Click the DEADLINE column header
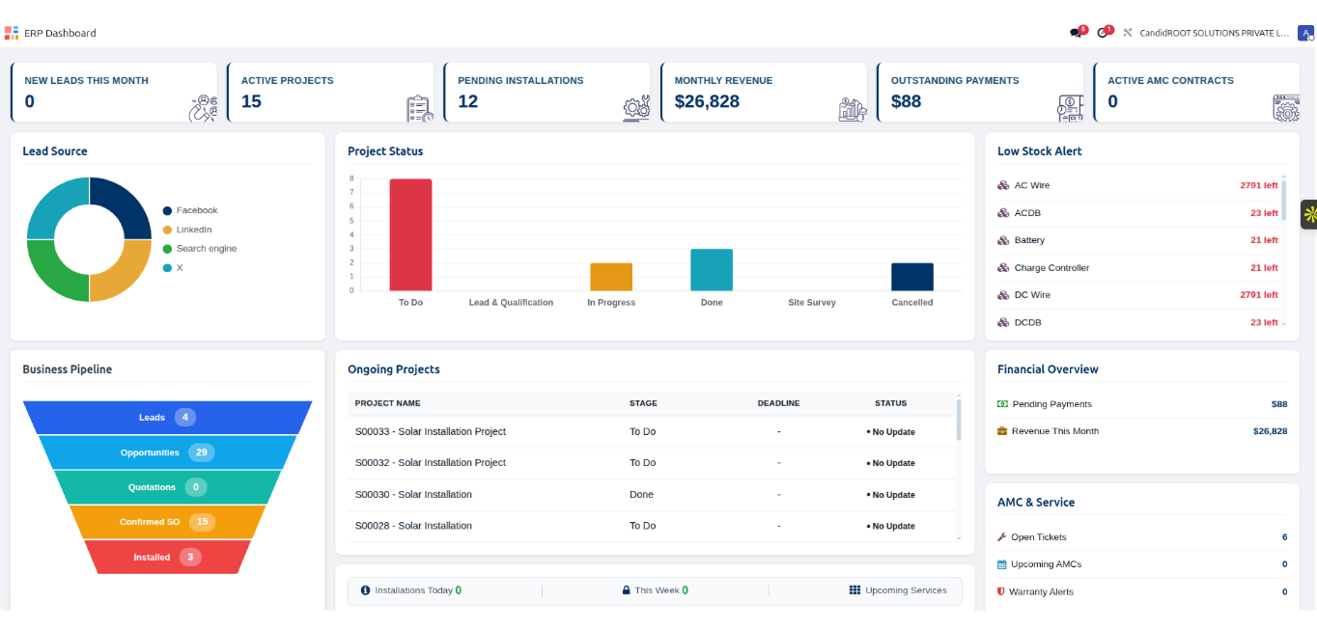Screen dimensions: 1317x630 click(x=778, y=403)
